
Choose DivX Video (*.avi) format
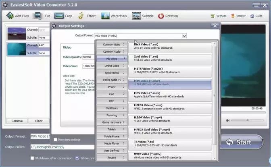pos(170,47)
